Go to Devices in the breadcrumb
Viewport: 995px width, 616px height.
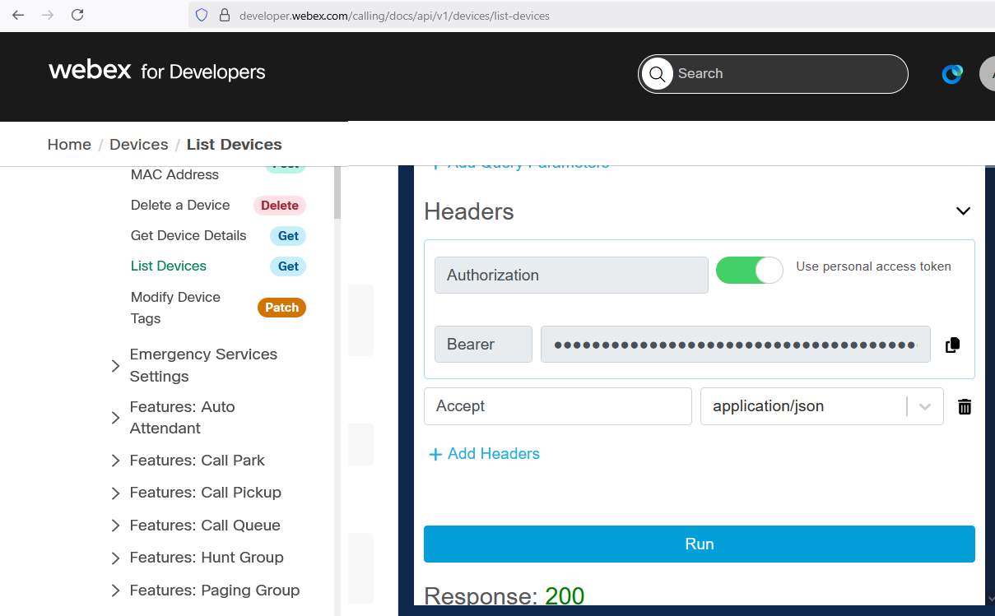click(x=138, y=145)
